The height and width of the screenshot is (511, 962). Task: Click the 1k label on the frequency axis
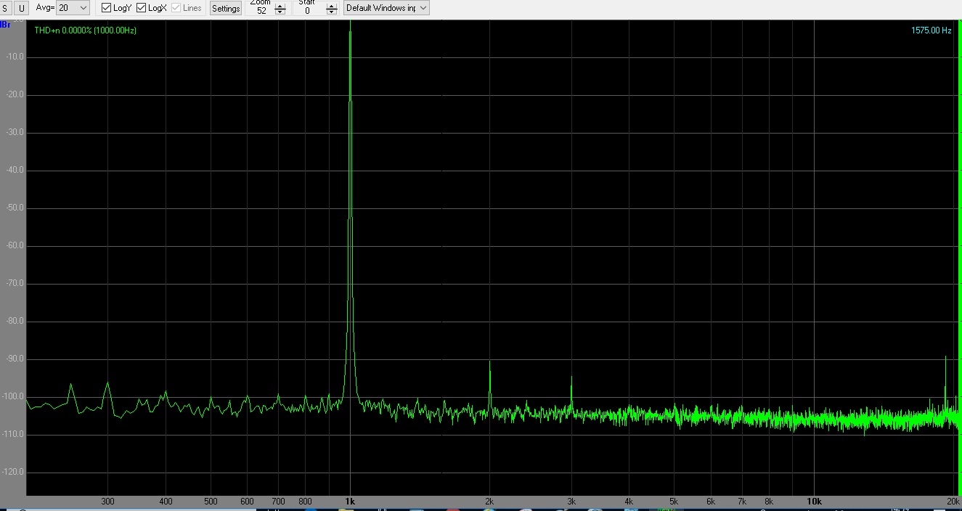350,502
